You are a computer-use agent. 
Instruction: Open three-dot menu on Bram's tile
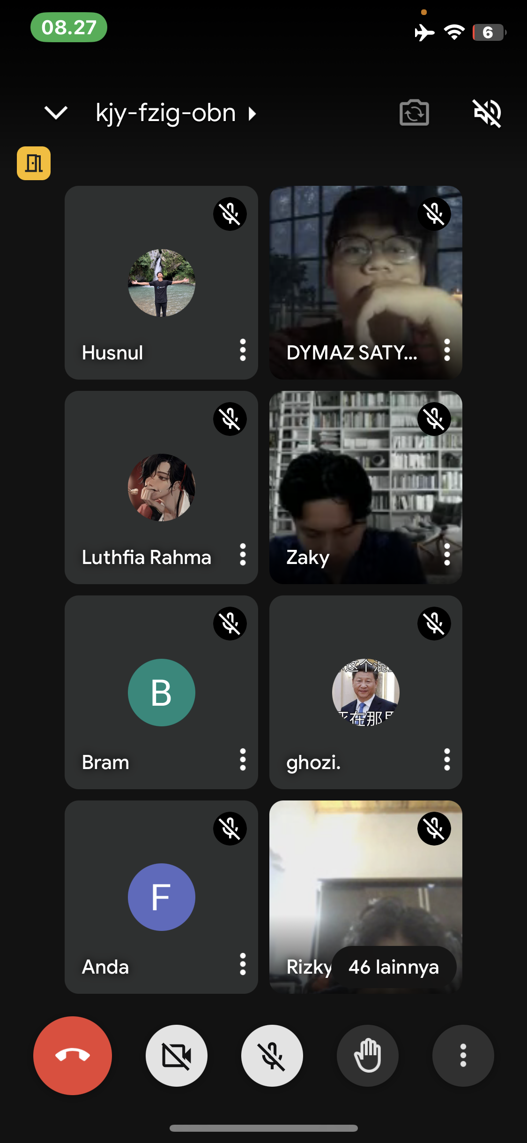pos(243,760)
